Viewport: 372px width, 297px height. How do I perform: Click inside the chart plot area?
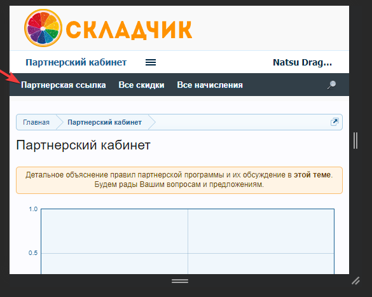188,242
